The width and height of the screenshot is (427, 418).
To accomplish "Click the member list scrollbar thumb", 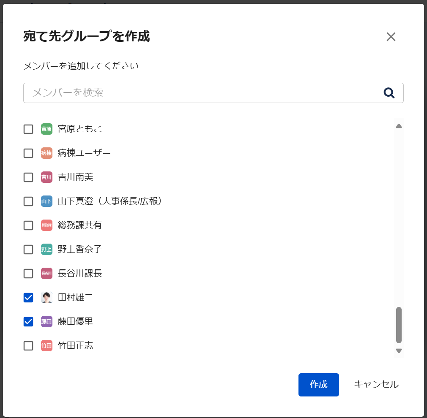I will (x=399, y=325).
